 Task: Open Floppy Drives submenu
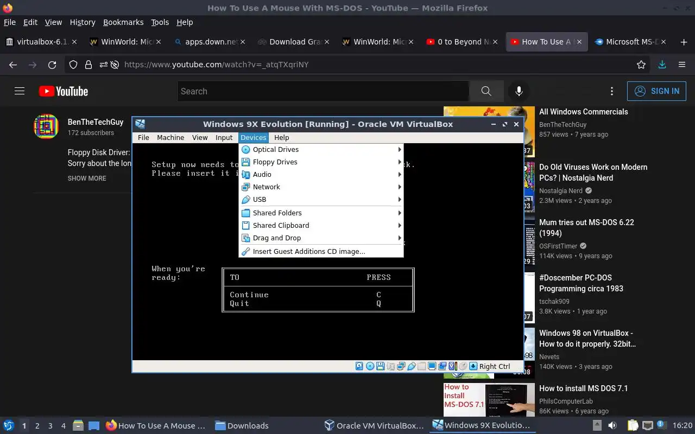[x=321, y=162]
